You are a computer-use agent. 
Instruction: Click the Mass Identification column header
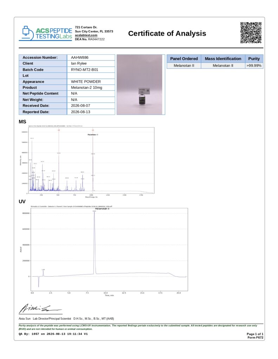pos(223,59)
